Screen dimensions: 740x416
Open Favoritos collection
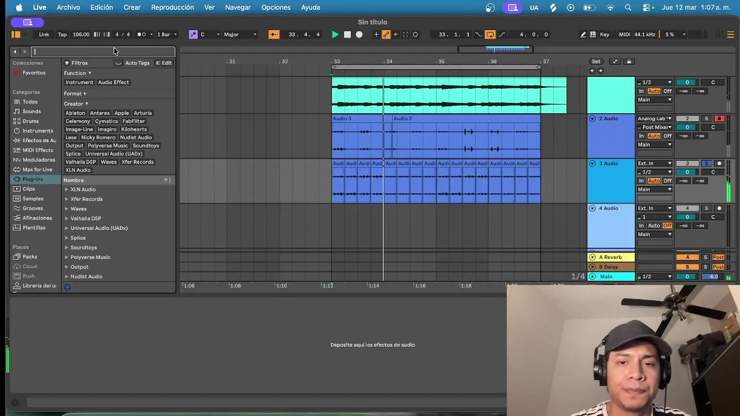(x=34, y=73)
